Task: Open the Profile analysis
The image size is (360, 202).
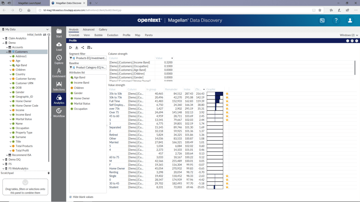Action: [x=127, y=35]
